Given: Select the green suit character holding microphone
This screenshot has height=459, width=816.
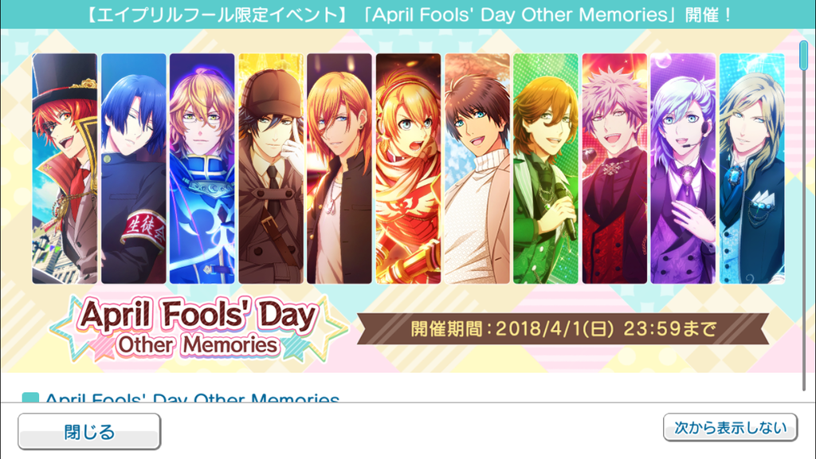Looking at the screenshot, I should (546, 169).
